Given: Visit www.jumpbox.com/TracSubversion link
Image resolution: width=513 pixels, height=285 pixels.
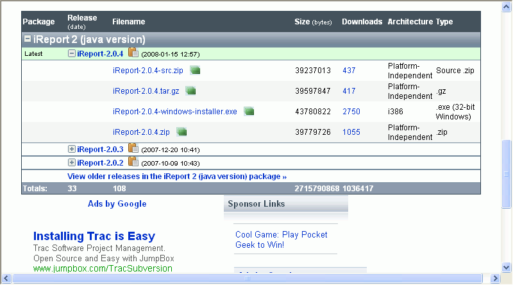Looking at the screenshot, I should [103, 268].
